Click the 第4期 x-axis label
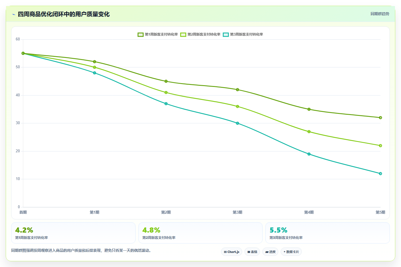The height and width of the screenshot is (267, 401). click(309, 212)
